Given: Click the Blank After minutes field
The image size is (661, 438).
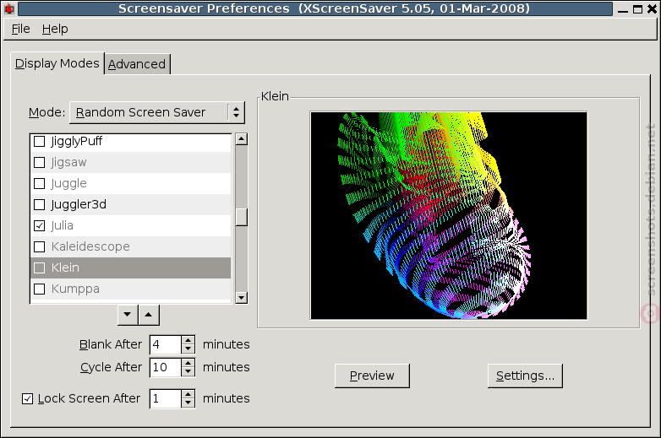Looking at the screenshot, I should pos(166,344).
